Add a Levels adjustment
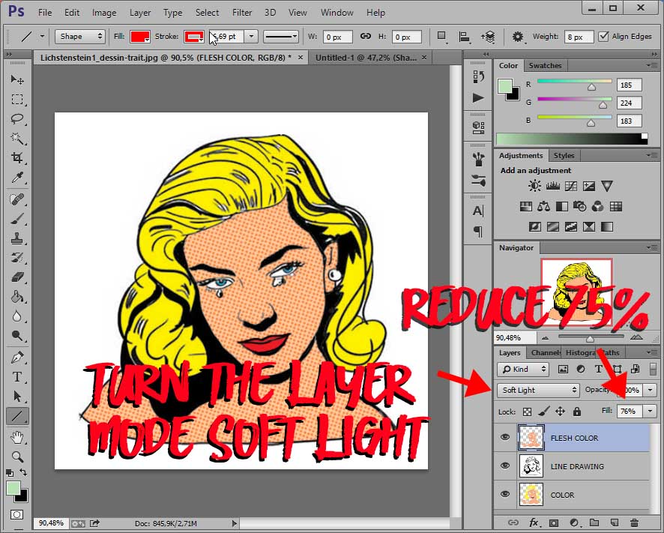664x533 pixels. click(552, 186)
